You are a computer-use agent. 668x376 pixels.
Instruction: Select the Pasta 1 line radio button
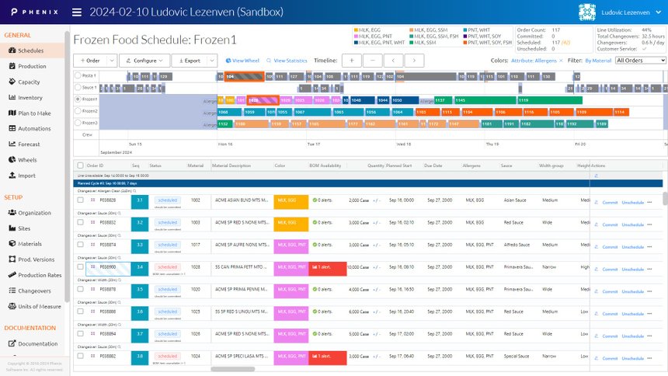(77, 76)
